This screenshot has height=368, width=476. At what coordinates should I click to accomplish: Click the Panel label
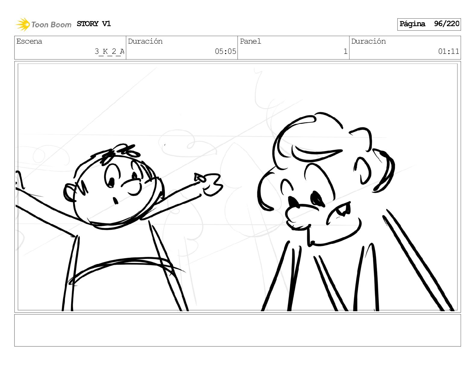pos(250,41)
